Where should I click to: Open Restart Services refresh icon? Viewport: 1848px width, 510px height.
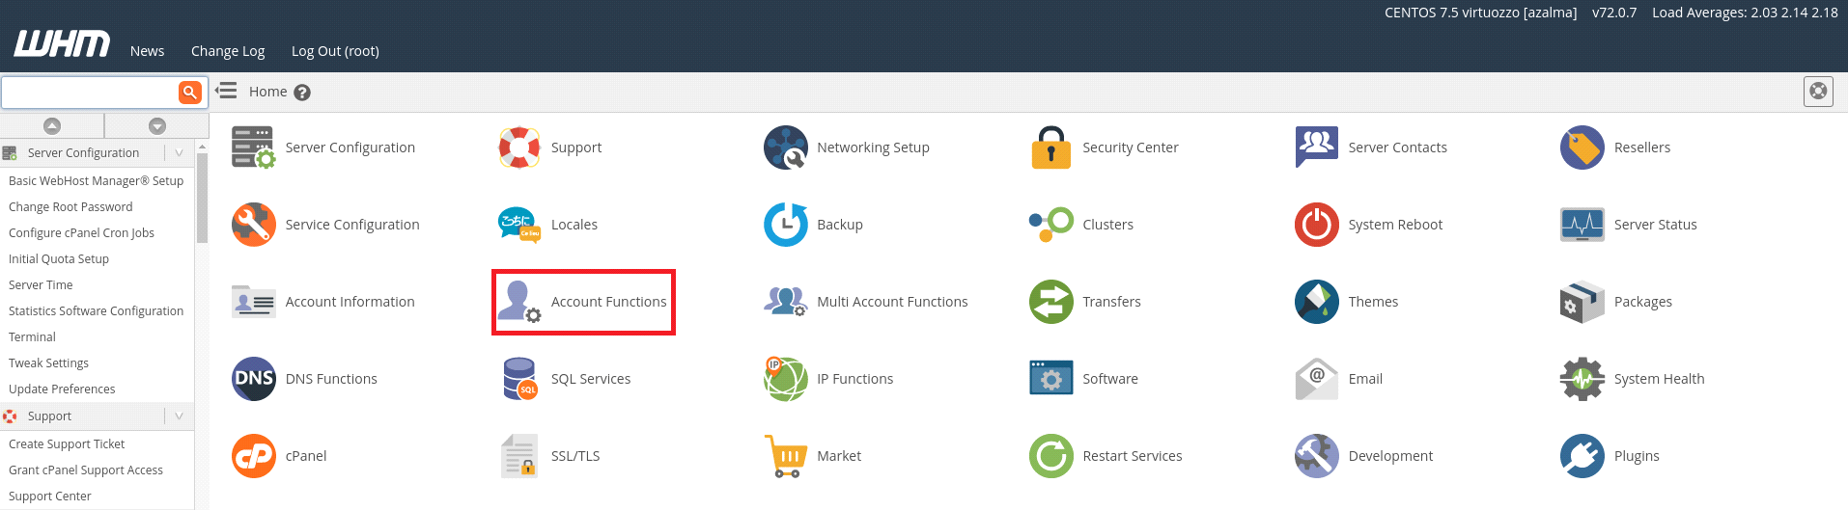tap(1051, 456)
